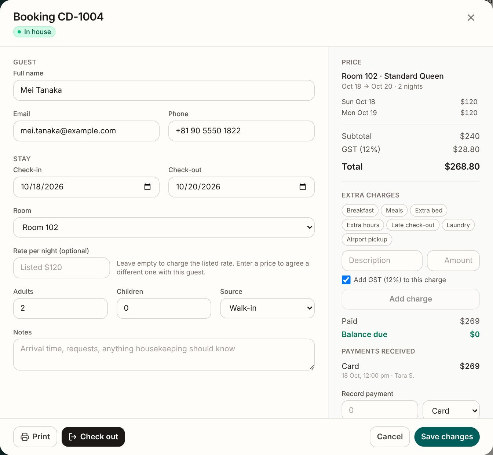The height and width of the screenshot is (455, 493).
Task: Click the Balance due $0 value
Action: 475,334
